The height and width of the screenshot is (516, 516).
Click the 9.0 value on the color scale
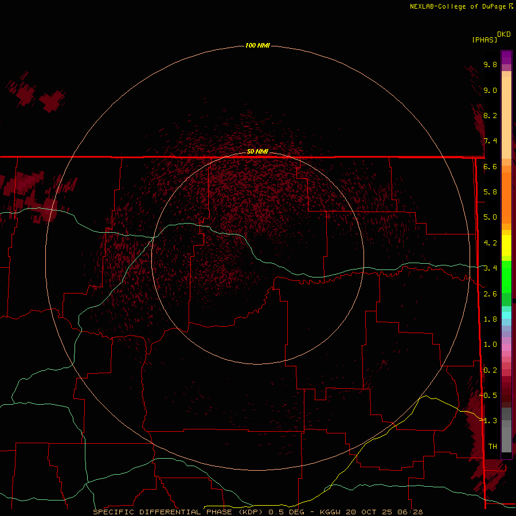(490, 90)
